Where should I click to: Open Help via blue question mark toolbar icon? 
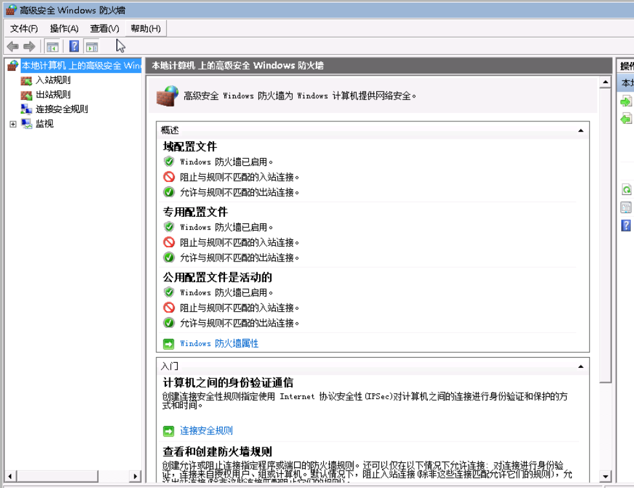tap(74, 46)
